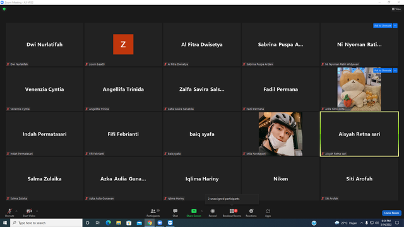Select the Fadil Permana participant tile

(x=280, y=89)
